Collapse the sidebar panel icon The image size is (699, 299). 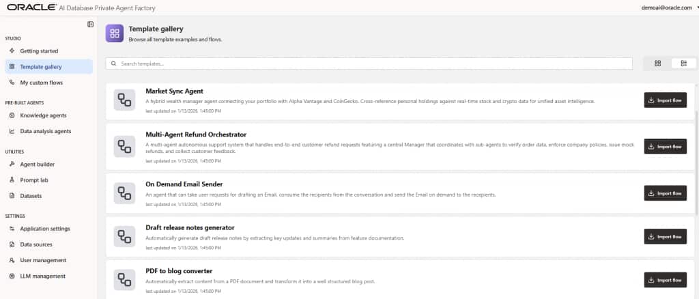90,25
